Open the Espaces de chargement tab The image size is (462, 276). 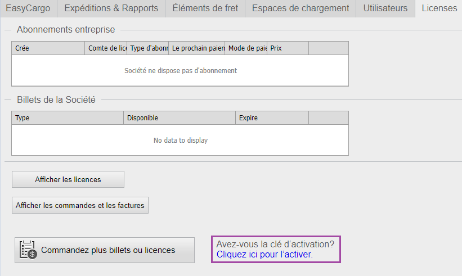300,8
